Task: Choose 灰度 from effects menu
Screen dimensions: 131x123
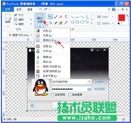Action: click(x=53, y=35)
